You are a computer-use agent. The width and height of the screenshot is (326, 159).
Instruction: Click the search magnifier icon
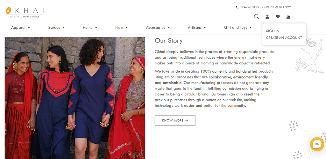point(256,17)
